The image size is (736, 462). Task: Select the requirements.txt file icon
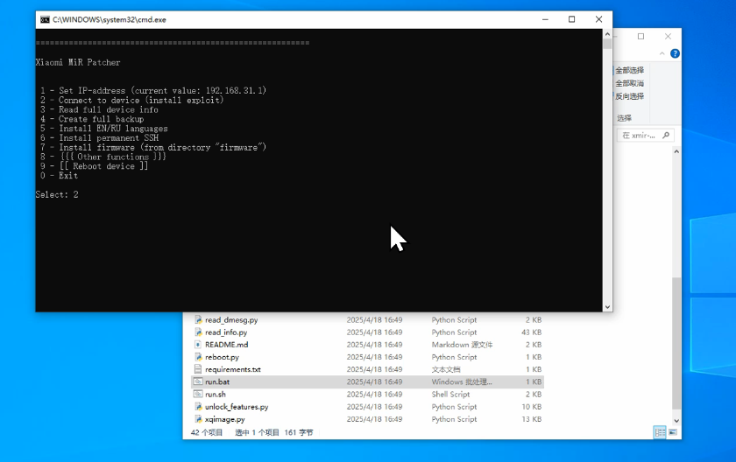coord(198,369)
